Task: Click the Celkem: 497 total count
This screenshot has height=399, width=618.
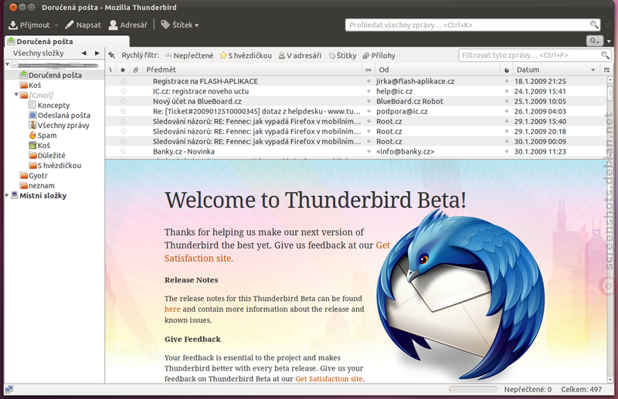Action: pyautogui.click(x=582, y=390)
